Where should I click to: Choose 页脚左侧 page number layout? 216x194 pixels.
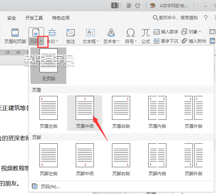point(49,160)
